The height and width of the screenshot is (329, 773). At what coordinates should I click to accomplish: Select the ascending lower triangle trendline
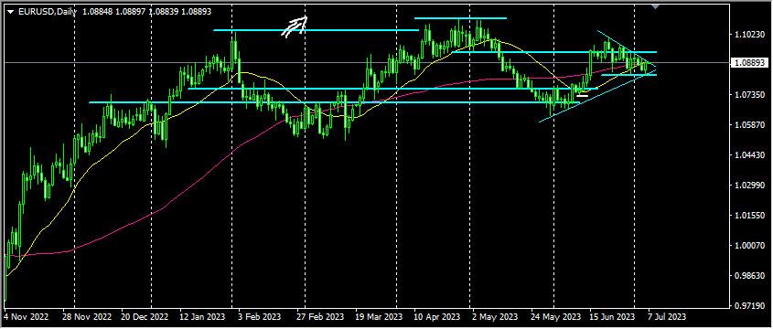click(x=598, y=96)
